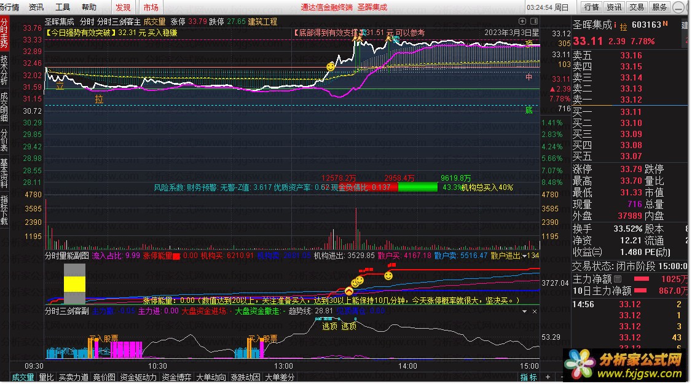Click 换手 value 33.52%
This screenshot has width=692, height=384.
[x=628, y=229]
